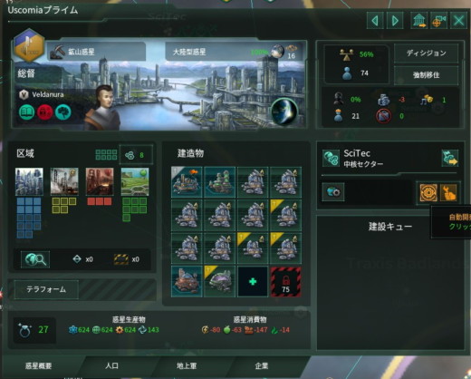This screenshot has width=471, height=379.
Task: Switch to the 地上軍 tab
Action: coord(187,365)
